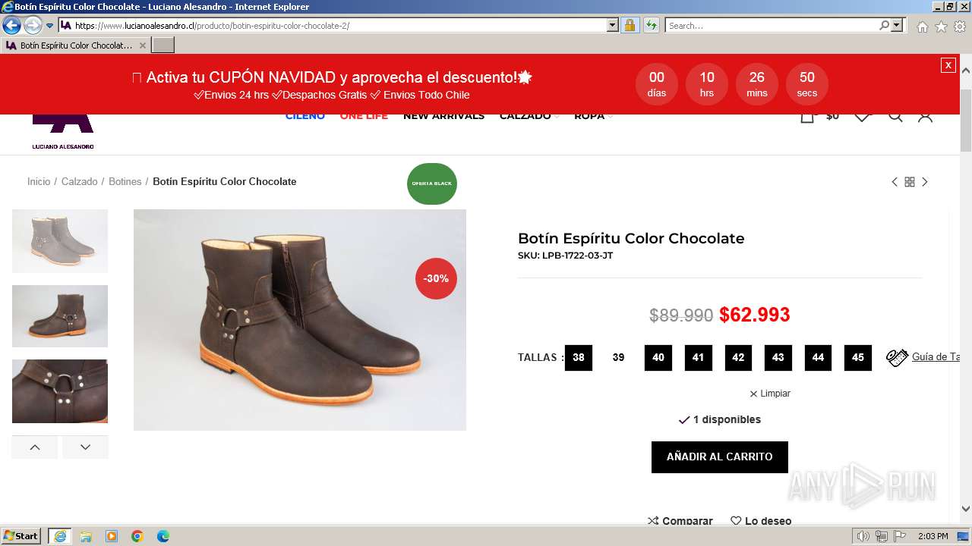Go back with the browser Back arrow
This screenshot has width=972, height=546.
pos(11,25)
